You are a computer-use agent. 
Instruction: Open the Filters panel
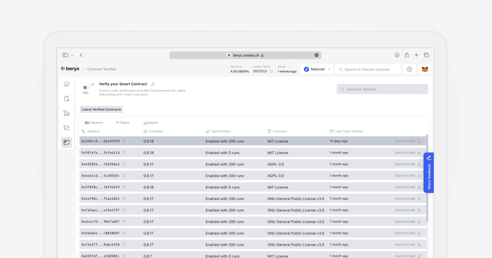122,122
